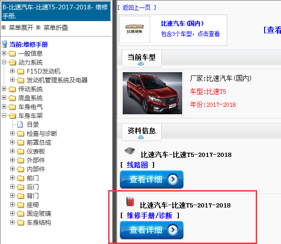Click the 车身车架 open folder icon
The width and height of the screenshot is (281, 244).
(x=12, y=116)
